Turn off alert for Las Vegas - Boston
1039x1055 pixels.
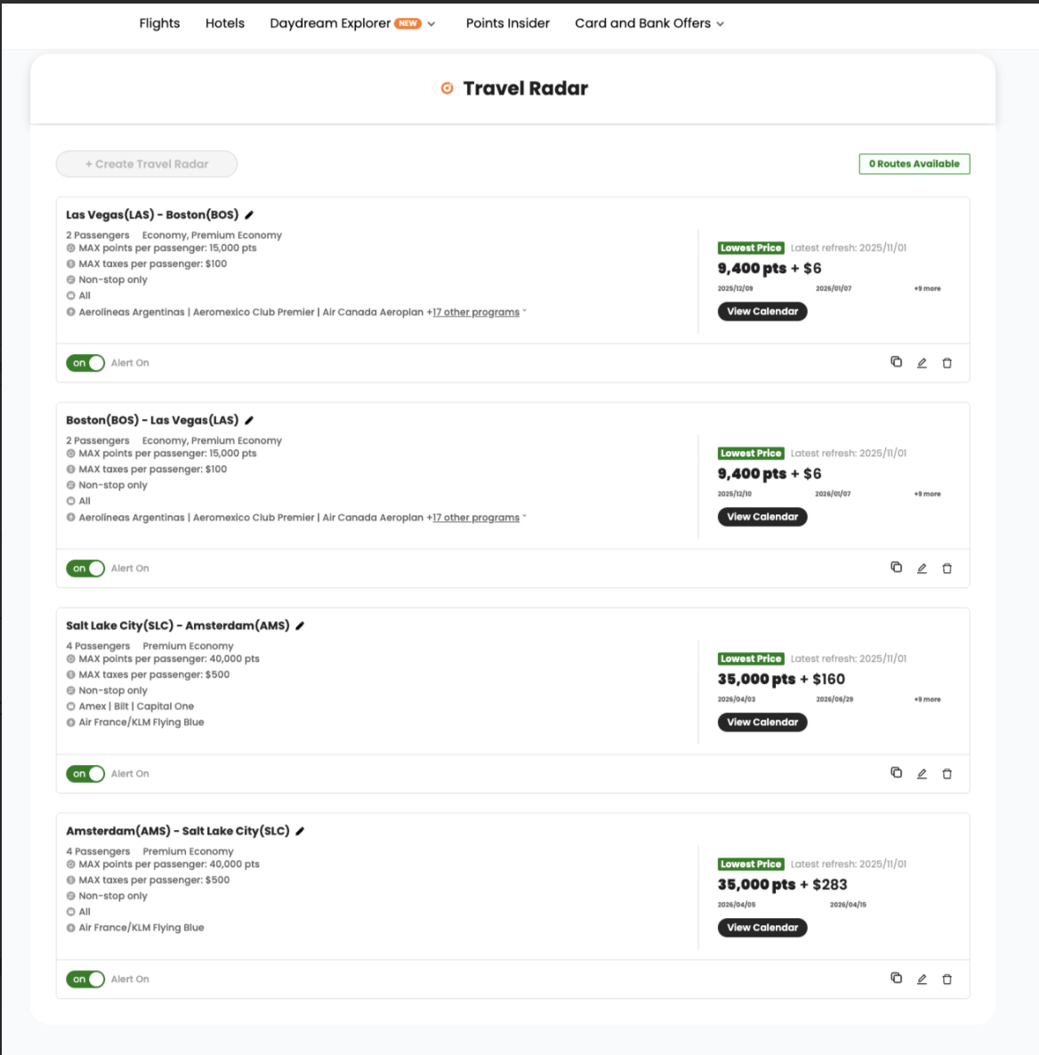tap(85, 363)
